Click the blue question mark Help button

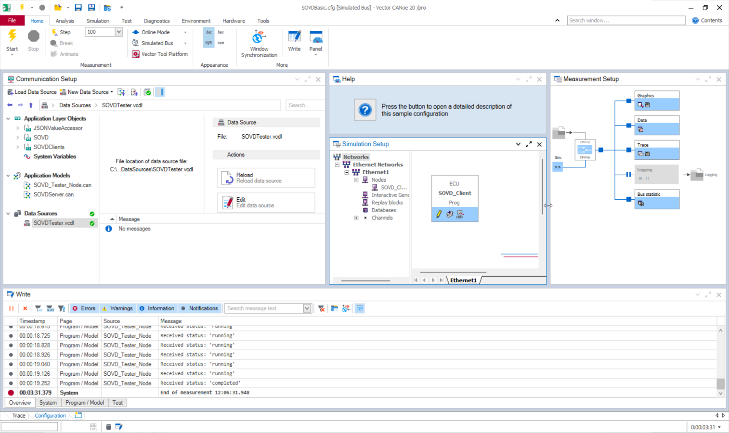[x=365, y=110]
